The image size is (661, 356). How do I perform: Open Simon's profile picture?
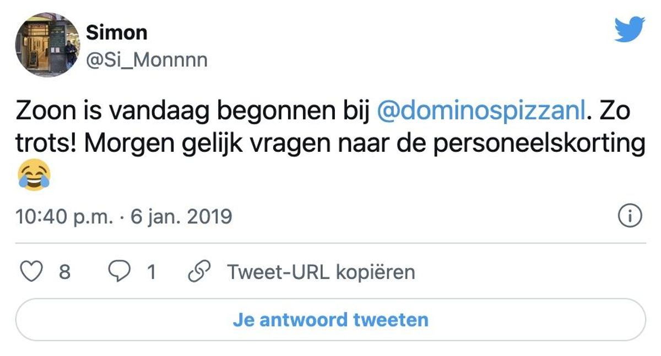(47, 45)
